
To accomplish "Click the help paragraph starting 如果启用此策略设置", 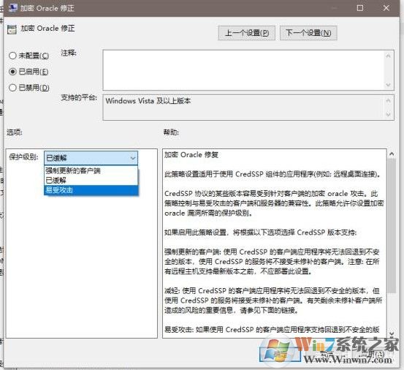I will tap(261, 233).
